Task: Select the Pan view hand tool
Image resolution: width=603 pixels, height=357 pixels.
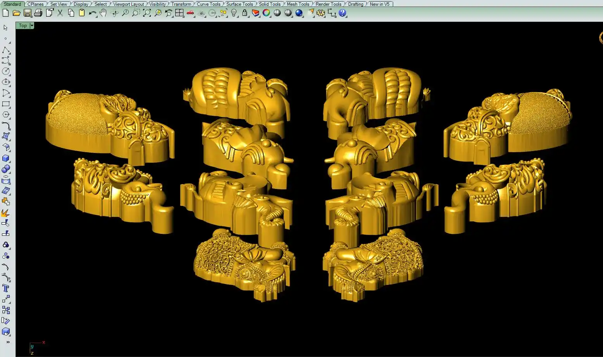Action: pyautogui.click(x=103, y=13)
